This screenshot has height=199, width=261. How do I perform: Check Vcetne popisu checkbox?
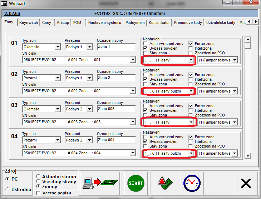coord(38,193)
